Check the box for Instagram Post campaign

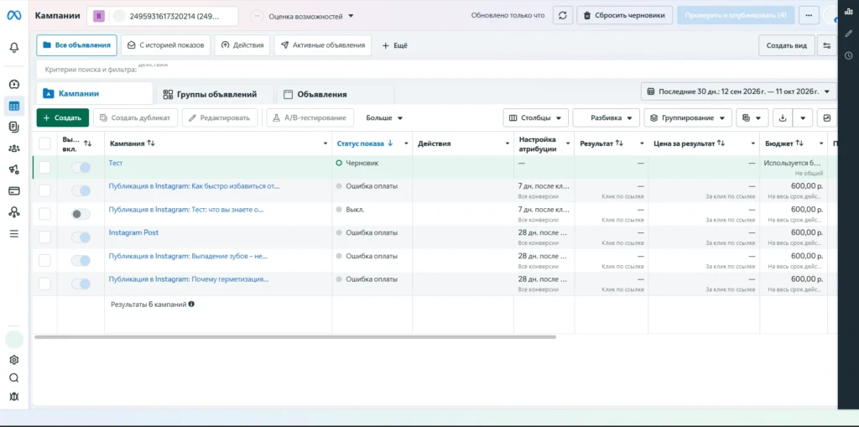click(x=44, y=237)
